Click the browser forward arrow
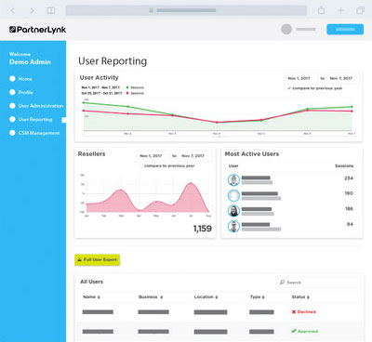Image resolution: width=372 pixels, height=342 pixels. 32,10
